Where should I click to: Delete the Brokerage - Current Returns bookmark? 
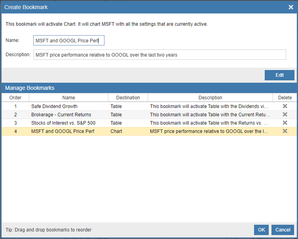285,114
